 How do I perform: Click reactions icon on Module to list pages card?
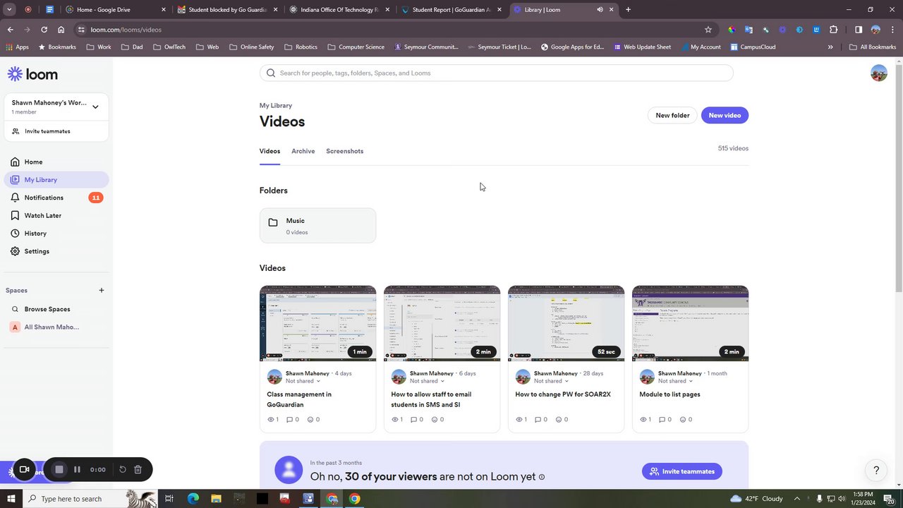pyautogui.click(x=683, y=419)
